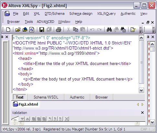Expand the second toolbar options chevron
157x133 pixels.
coord(154,30)
